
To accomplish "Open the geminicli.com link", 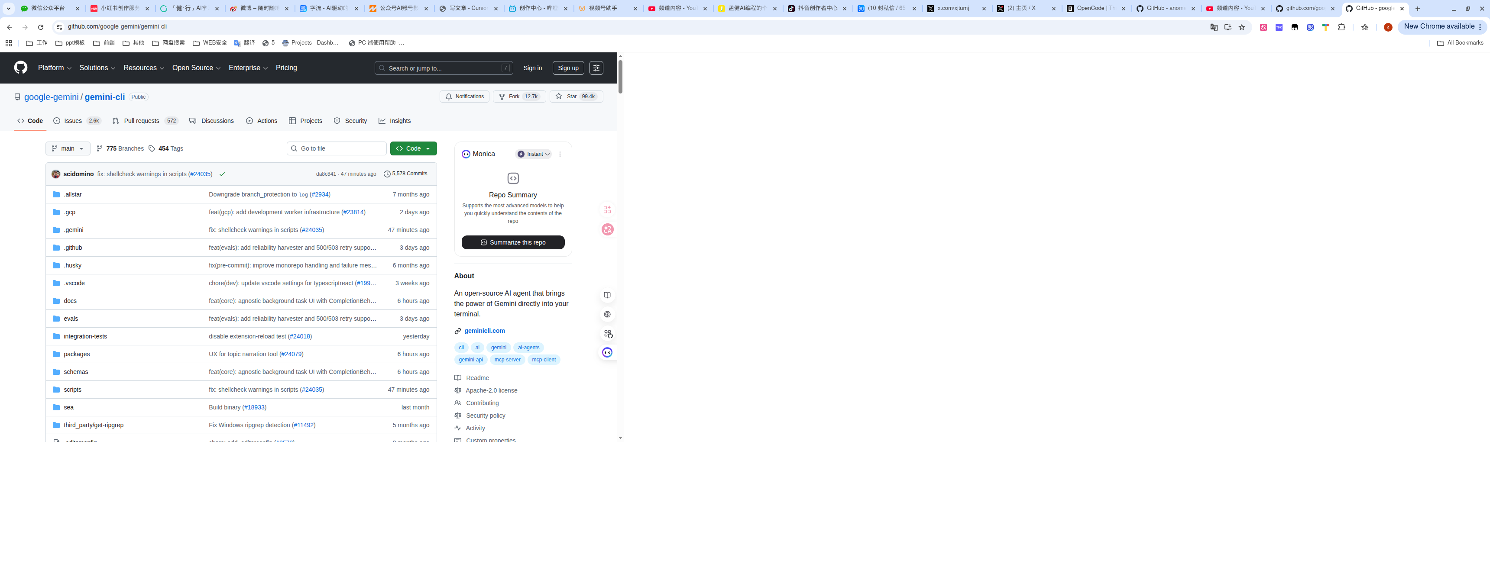I will [x=484, y=331].
